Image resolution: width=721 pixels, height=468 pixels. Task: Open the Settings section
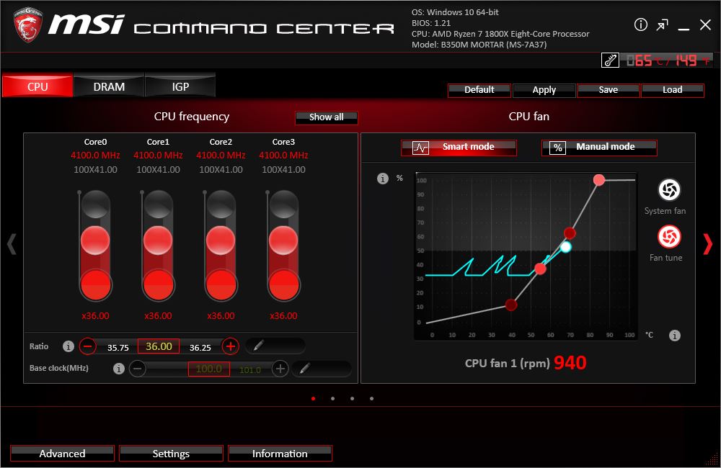(x=171, y=454)
